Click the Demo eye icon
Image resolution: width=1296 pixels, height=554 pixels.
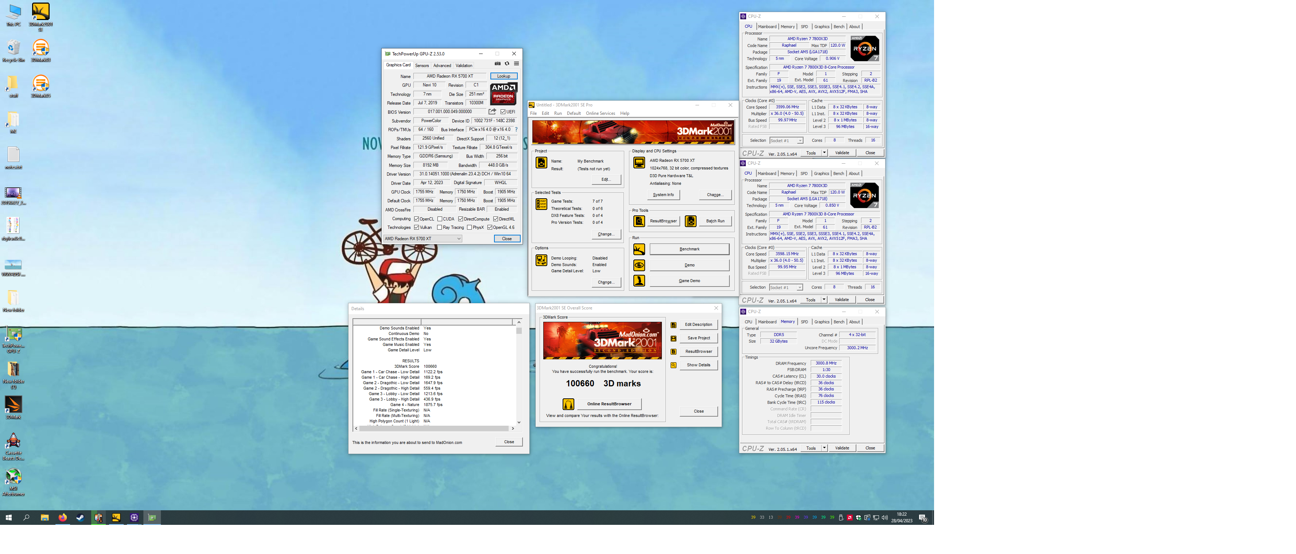[x=639, y=265]
